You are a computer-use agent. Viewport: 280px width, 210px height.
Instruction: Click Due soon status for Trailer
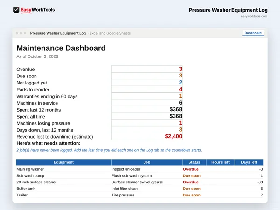click(192, 195)
